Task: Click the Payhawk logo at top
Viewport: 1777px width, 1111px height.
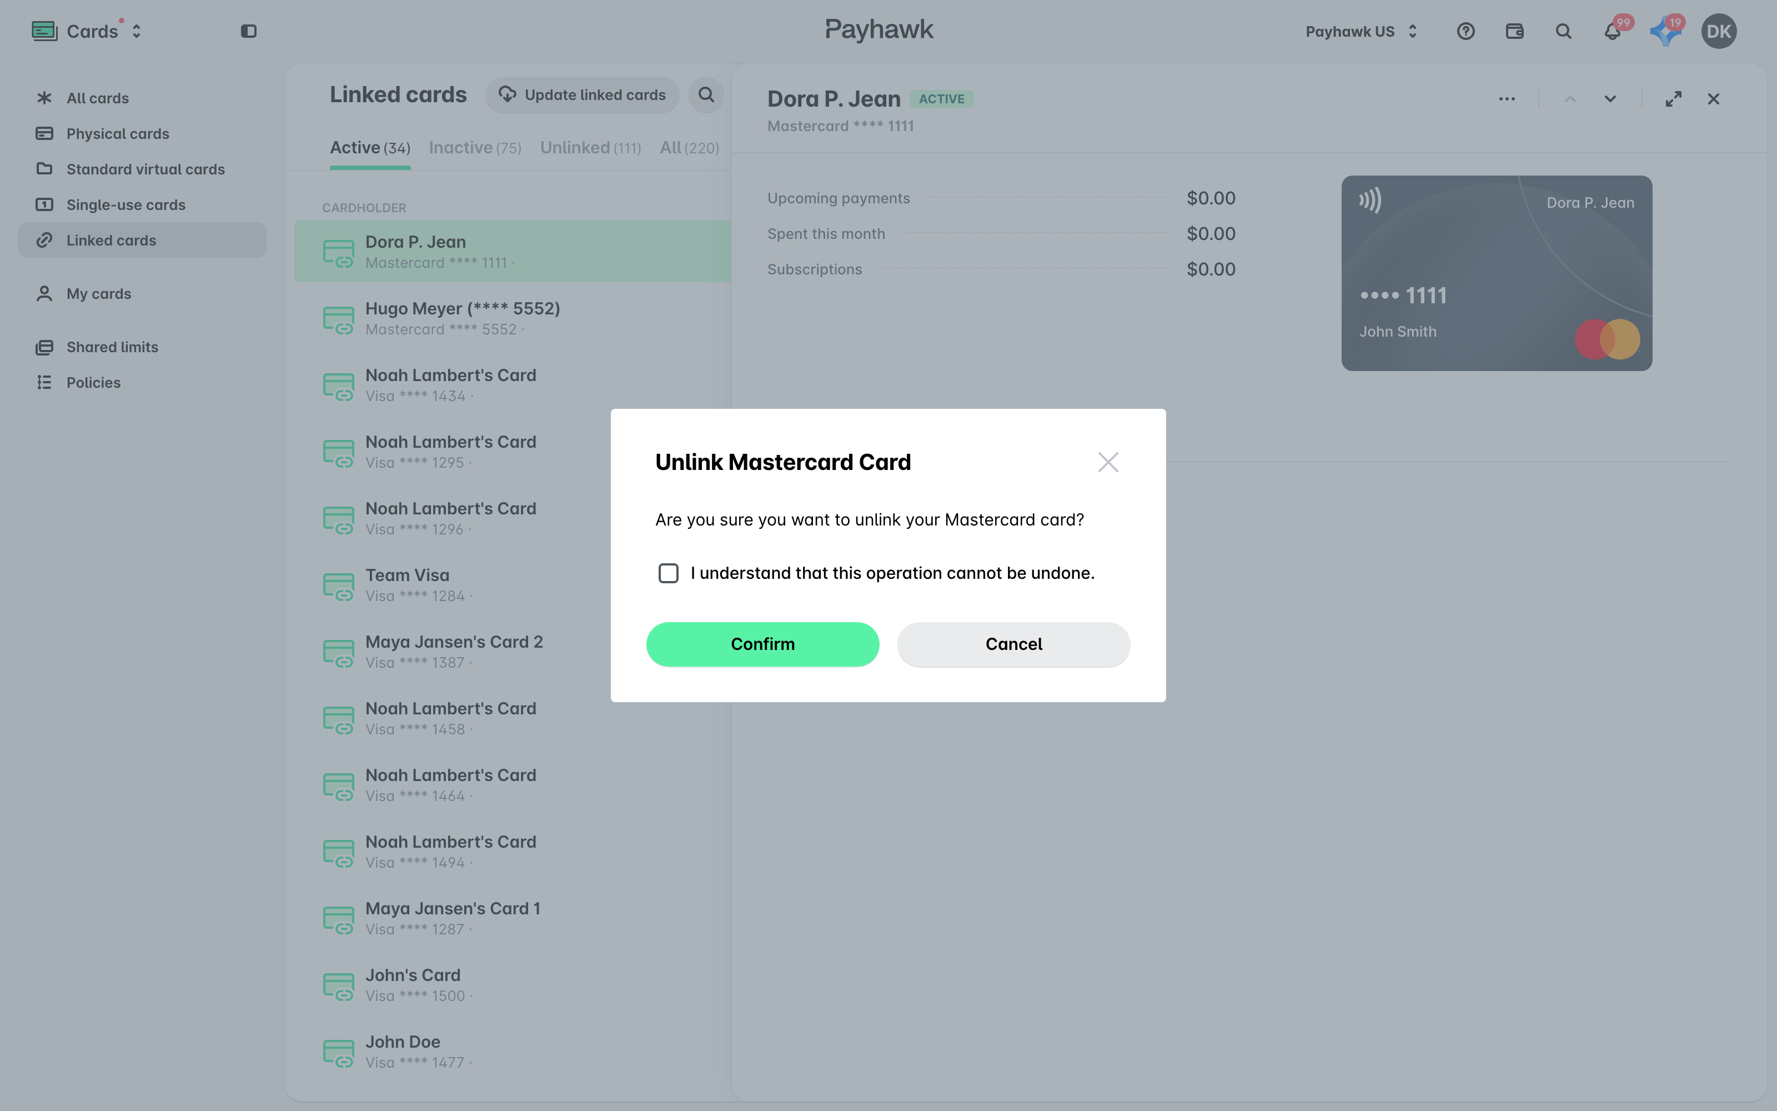Action: (x=879, y=29)
